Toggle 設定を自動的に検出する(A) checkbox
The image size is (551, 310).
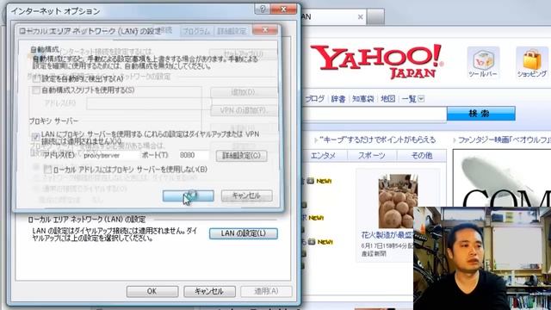[36, 79]
